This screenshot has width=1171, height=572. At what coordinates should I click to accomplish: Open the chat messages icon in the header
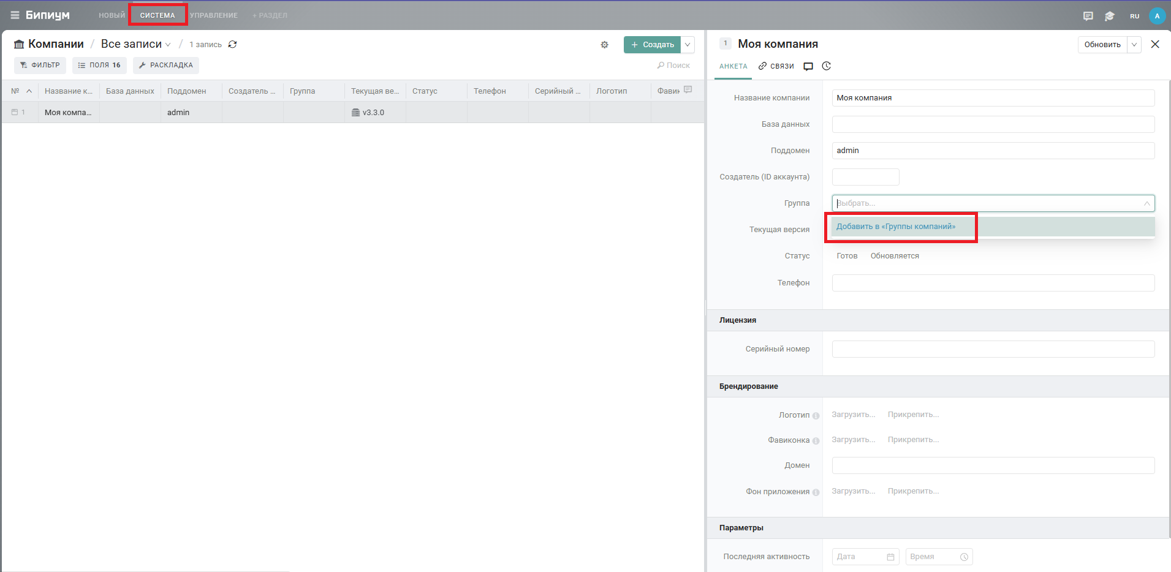pyautogui.click(x=1088, y=17)
